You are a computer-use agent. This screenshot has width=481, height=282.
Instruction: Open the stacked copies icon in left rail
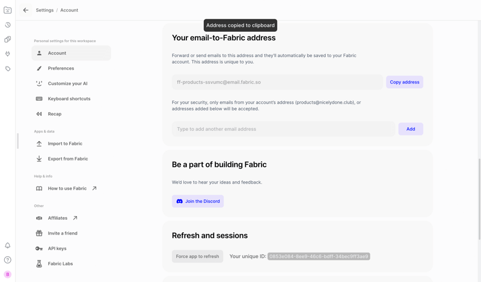[8, 40]
